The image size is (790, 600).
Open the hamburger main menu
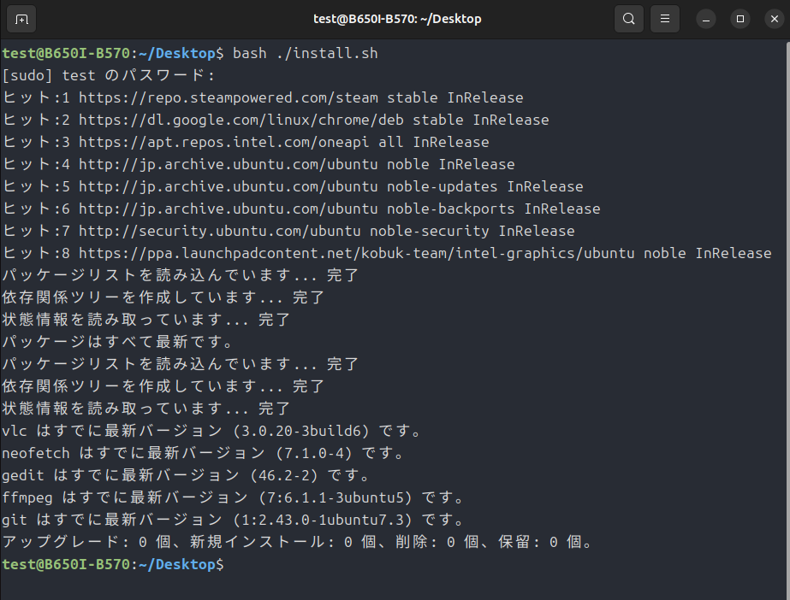coord(665,19)
